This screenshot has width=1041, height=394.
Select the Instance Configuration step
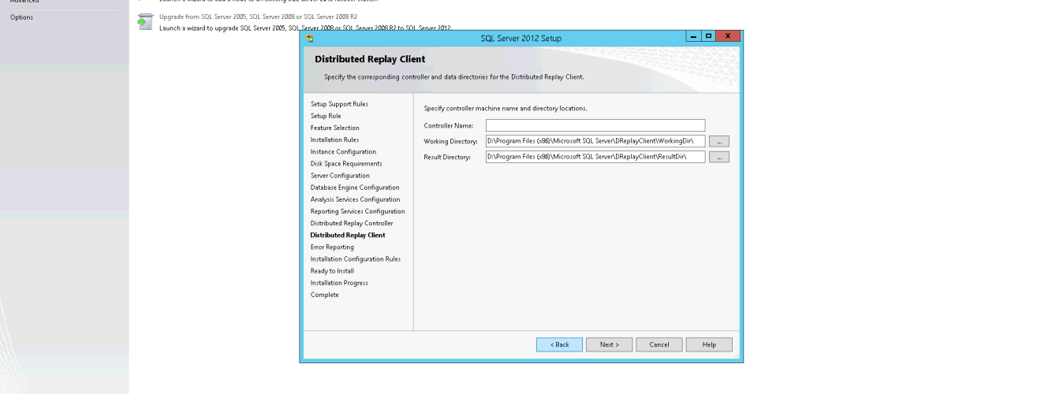(x=343, y=151)
